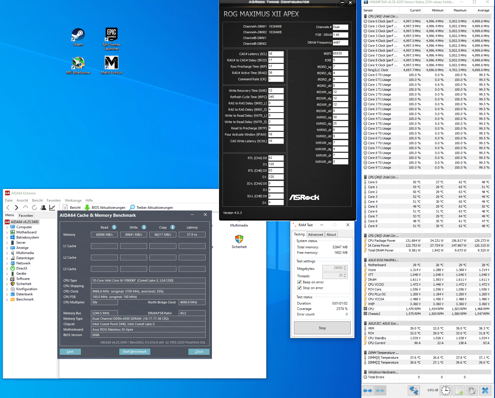Open the Datei menu in AIDA64

coord(9,200)
